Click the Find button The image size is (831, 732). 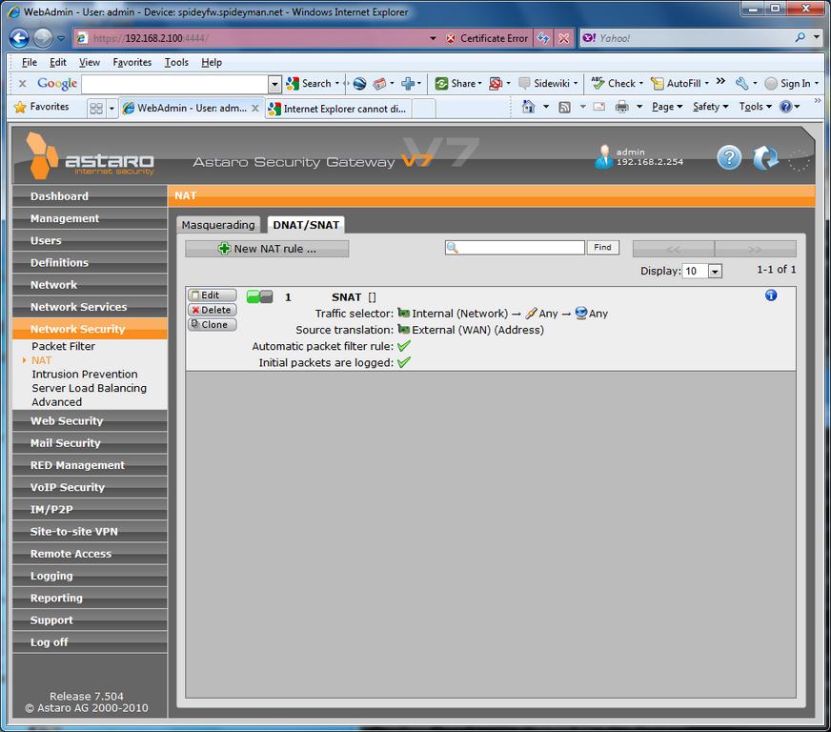(x=602, y=248)
